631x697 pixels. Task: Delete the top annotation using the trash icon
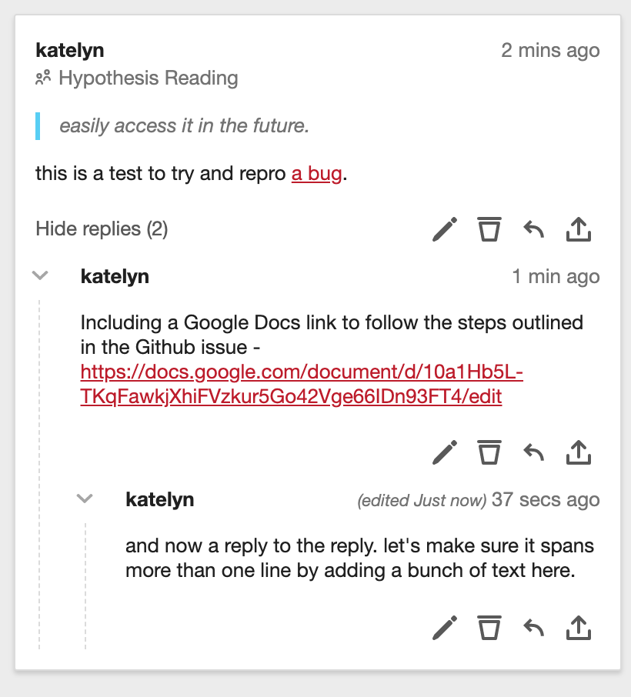(489, 228)
